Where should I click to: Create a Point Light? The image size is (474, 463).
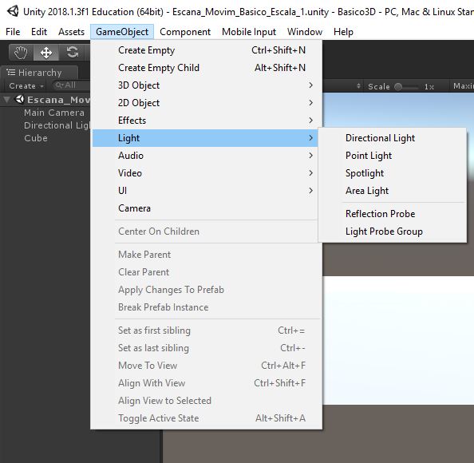(393, 156)
